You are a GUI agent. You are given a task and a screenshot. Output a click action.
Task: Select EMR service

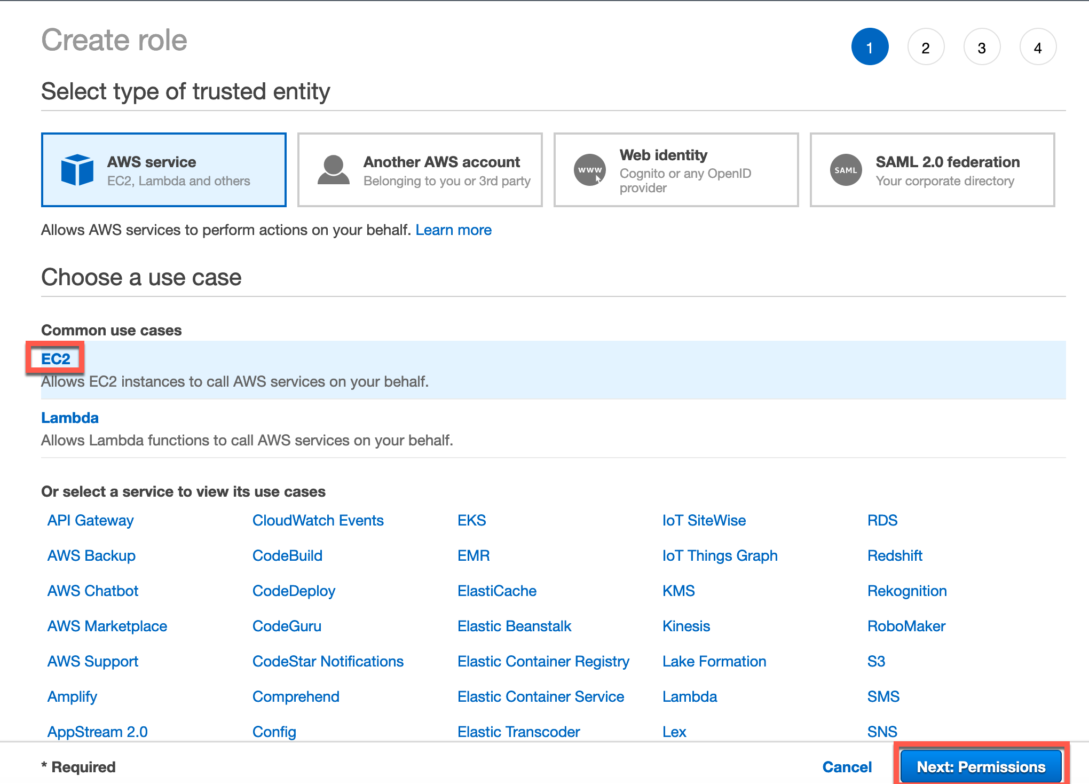474,555
